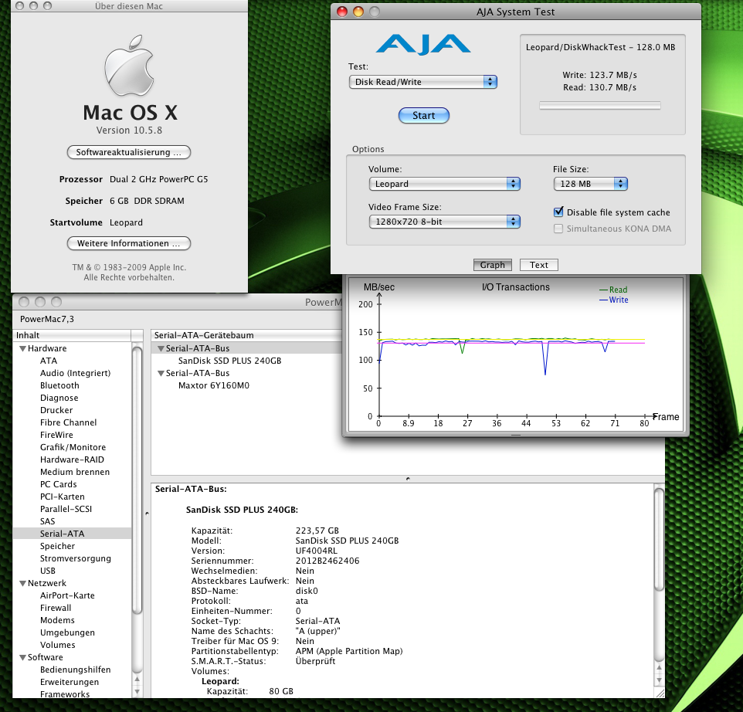Click the detail pane scroll down arrow

click(659, 680)
